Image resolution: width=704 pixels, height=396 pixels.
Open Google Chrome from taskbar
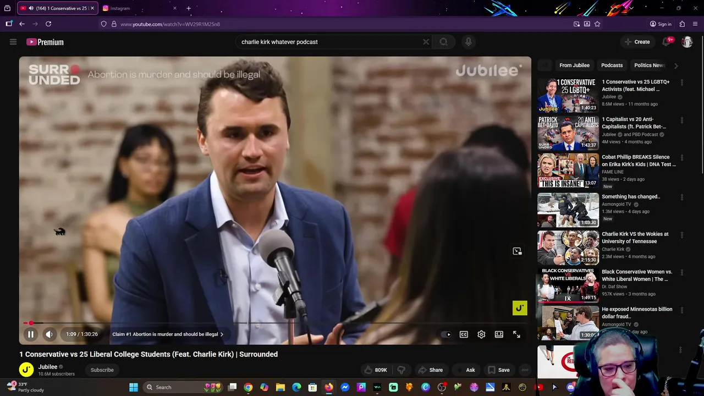pyautogui.click(x=248, y=387)
